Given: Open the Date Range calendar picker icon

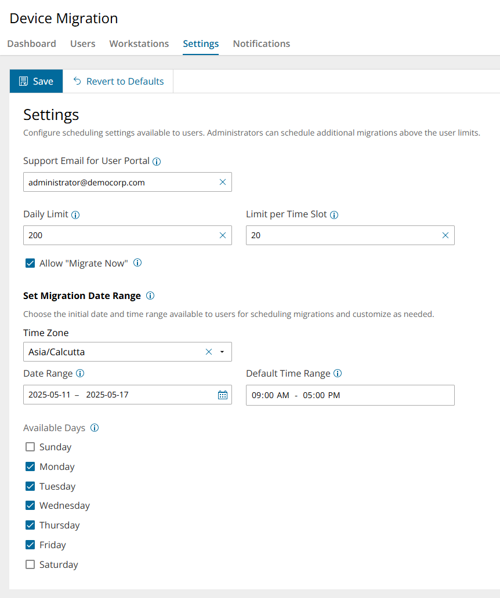Looking at the screenshot, I should click(223, 395).
